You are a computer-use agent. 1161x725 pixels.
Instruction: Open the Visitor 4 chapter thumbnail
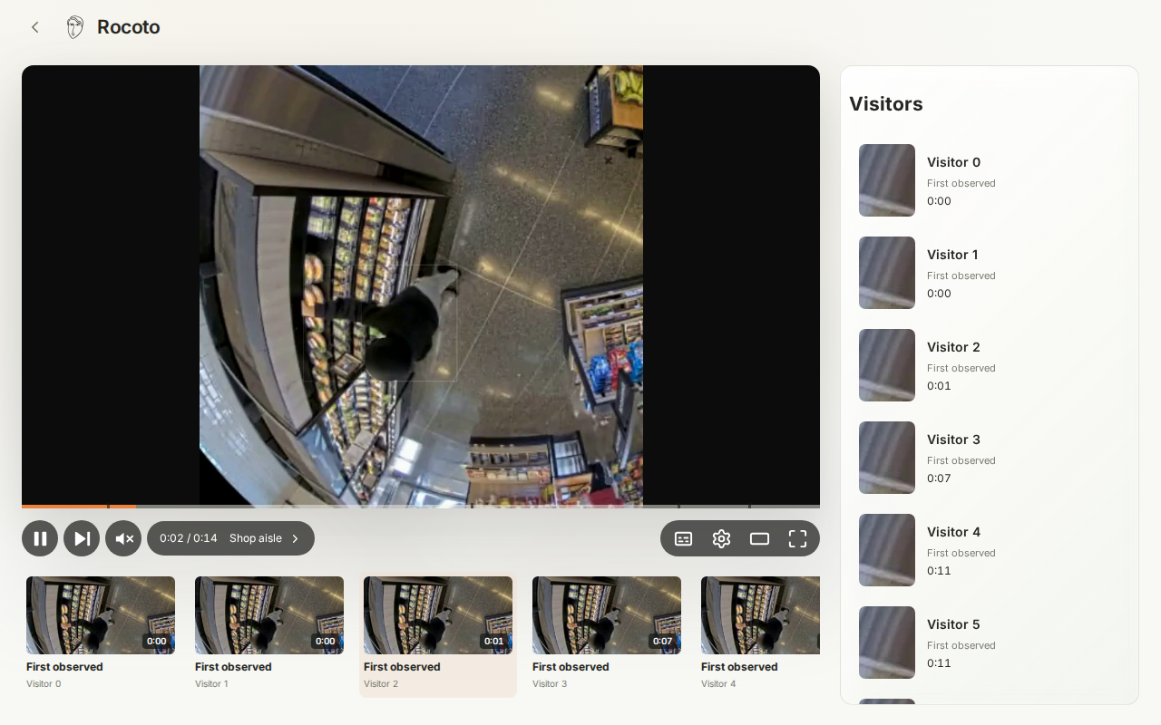(760, 615)
